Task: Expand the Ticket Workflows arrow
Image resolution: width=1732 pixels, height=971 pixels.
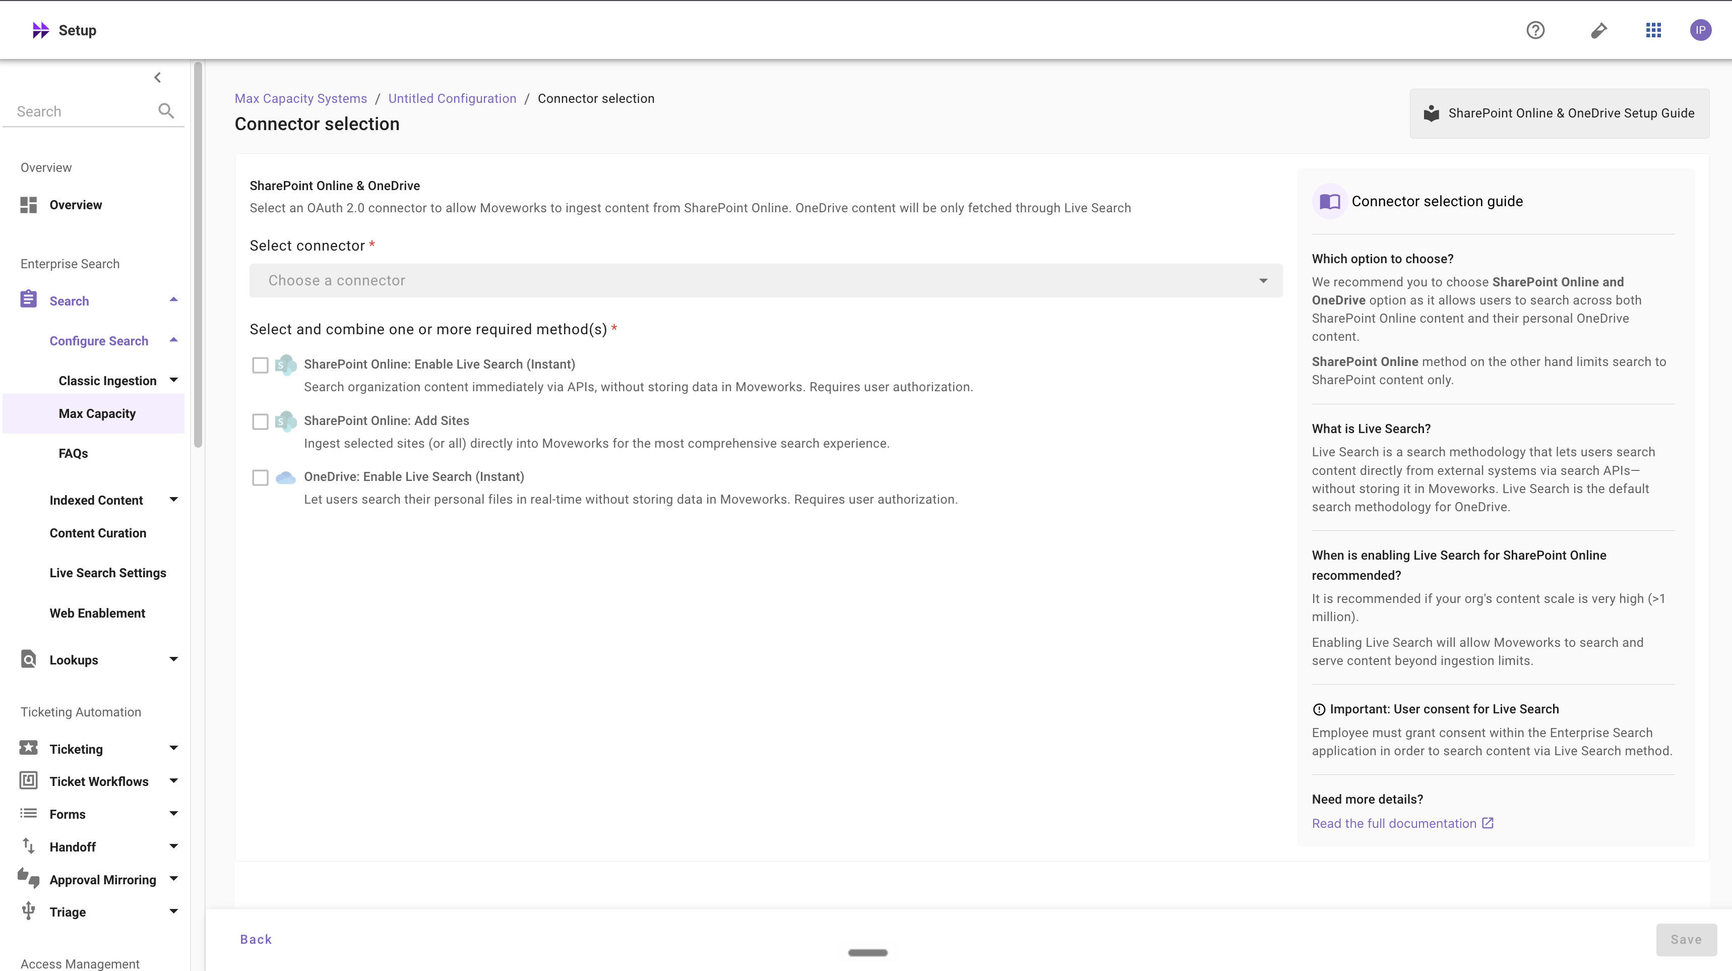Action: [x=173, y=781]
